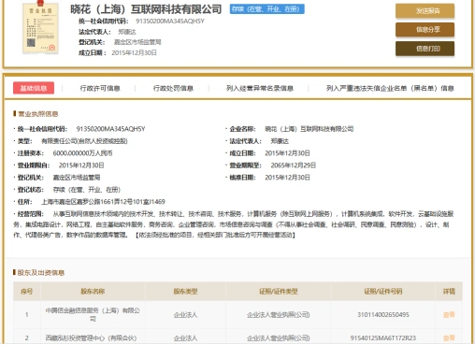The image size is (475, 345).
Task: Click the 经营范围 description paragraph
Action: [x=233, y=224]
